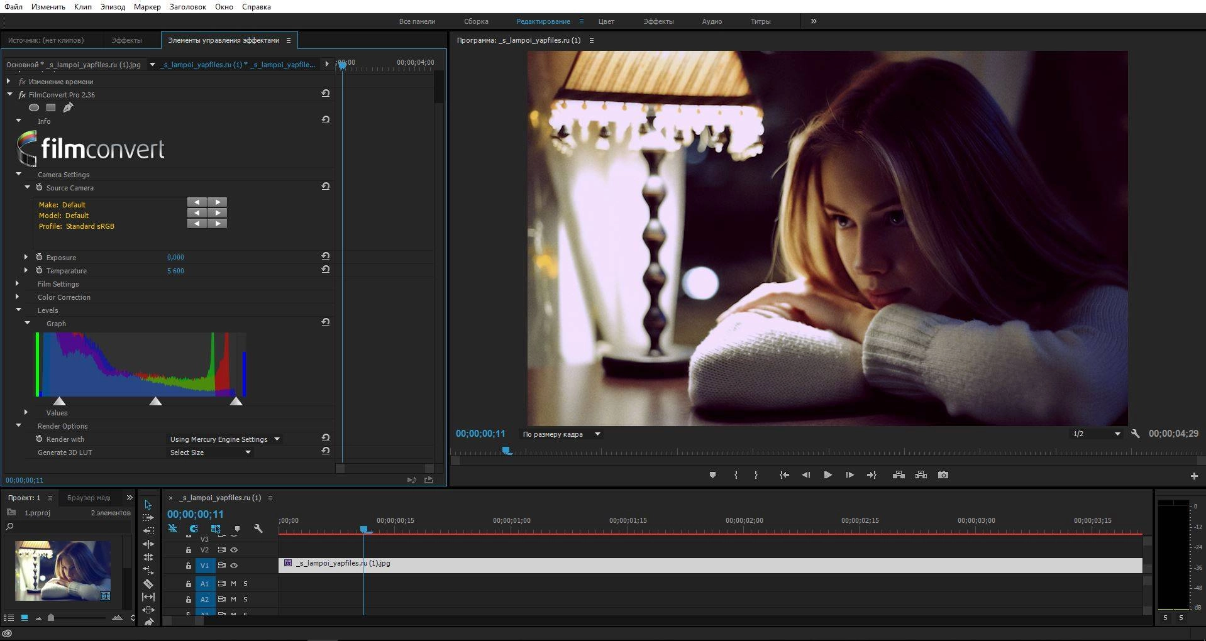This screenshot has width=1206, height=641.
Task: Open Program monitor wrench settings
Action: point(1135,434)
